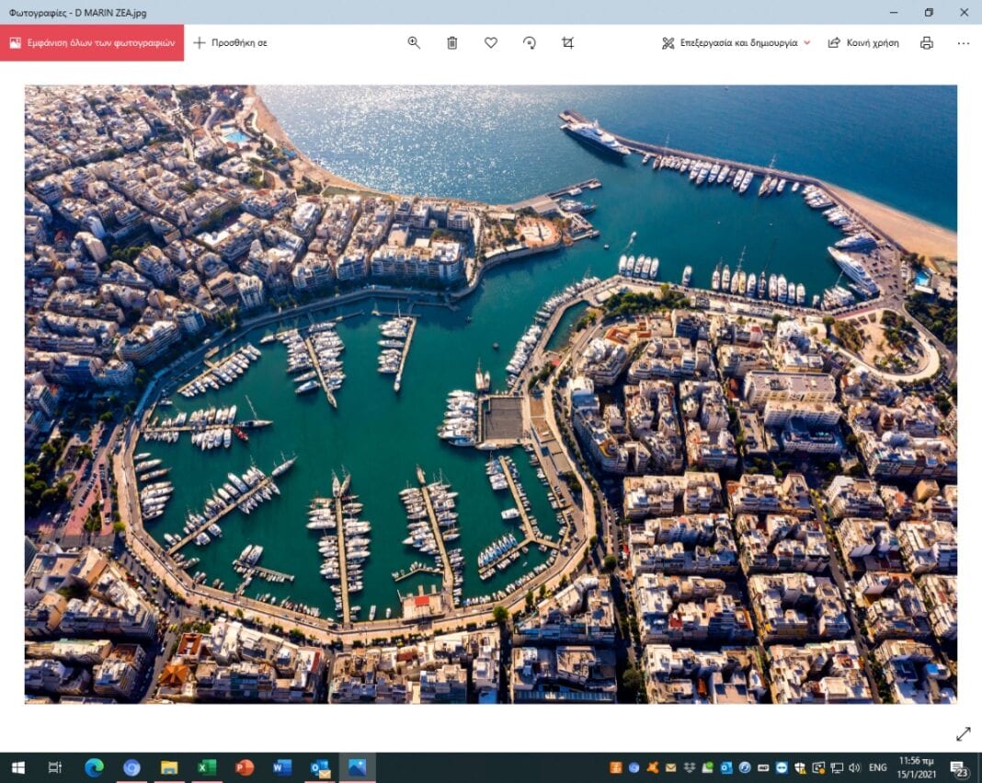Click the volume speaker tray icon

coord(854,767)
